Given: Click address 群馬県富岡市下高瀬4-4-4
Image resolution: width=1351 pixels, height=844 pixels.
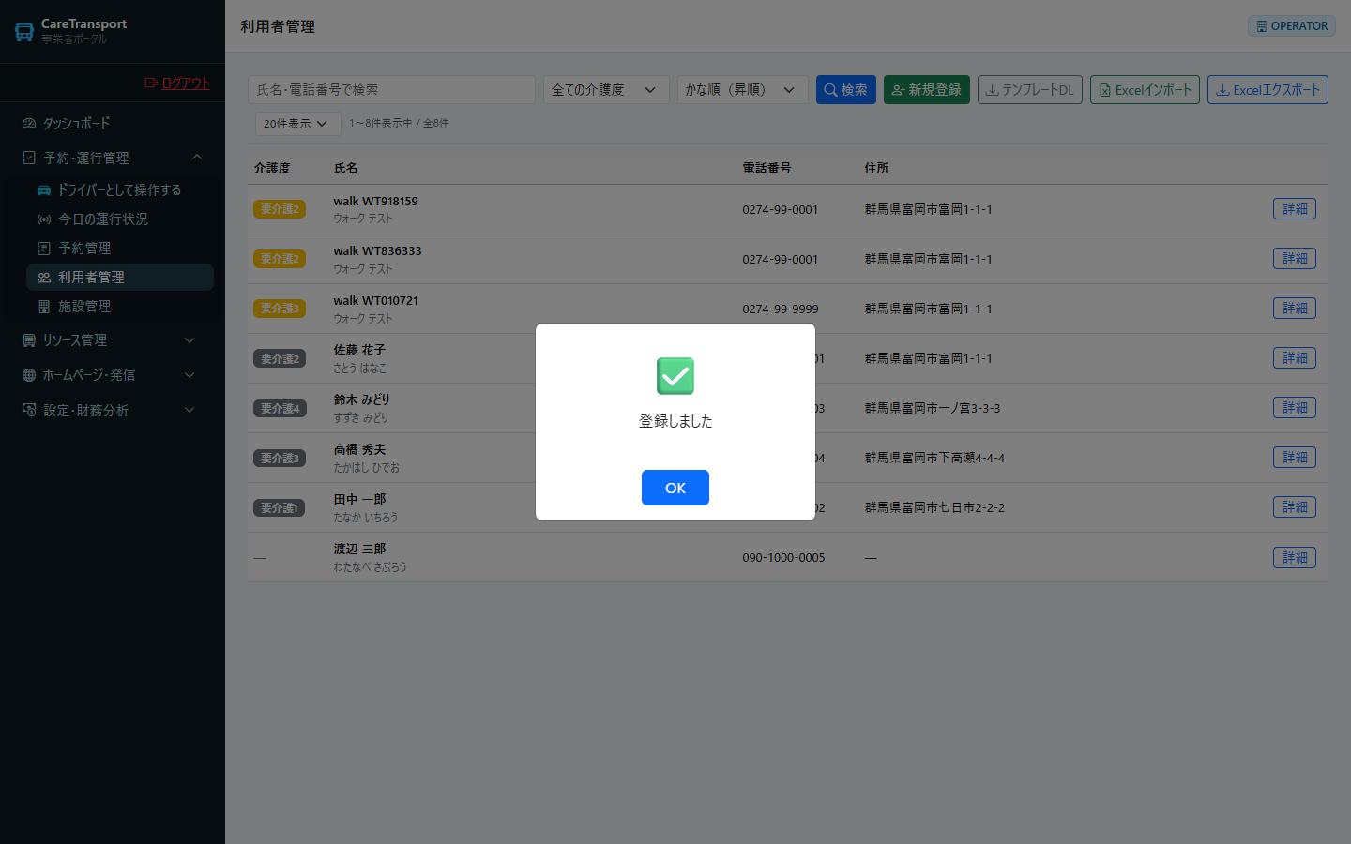Looking at the screenshot, I should [934, 458].
